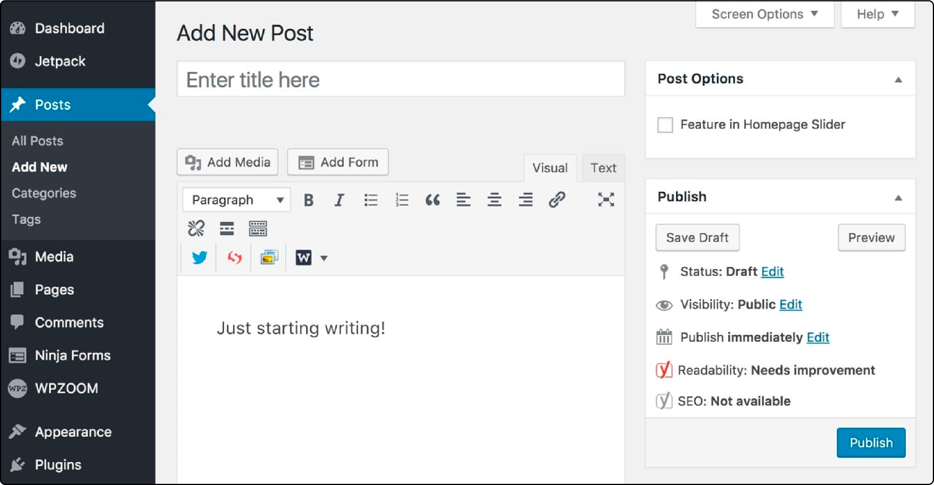Image resolution: width=934 pixels, height=485 pixels.
Task: Expand the Help dropdown
Action: tap(878, 14)
